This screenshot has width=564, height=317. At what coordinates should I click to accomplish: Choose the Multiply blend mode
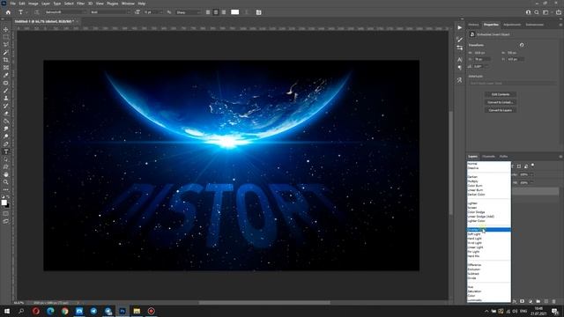[488, 181]
